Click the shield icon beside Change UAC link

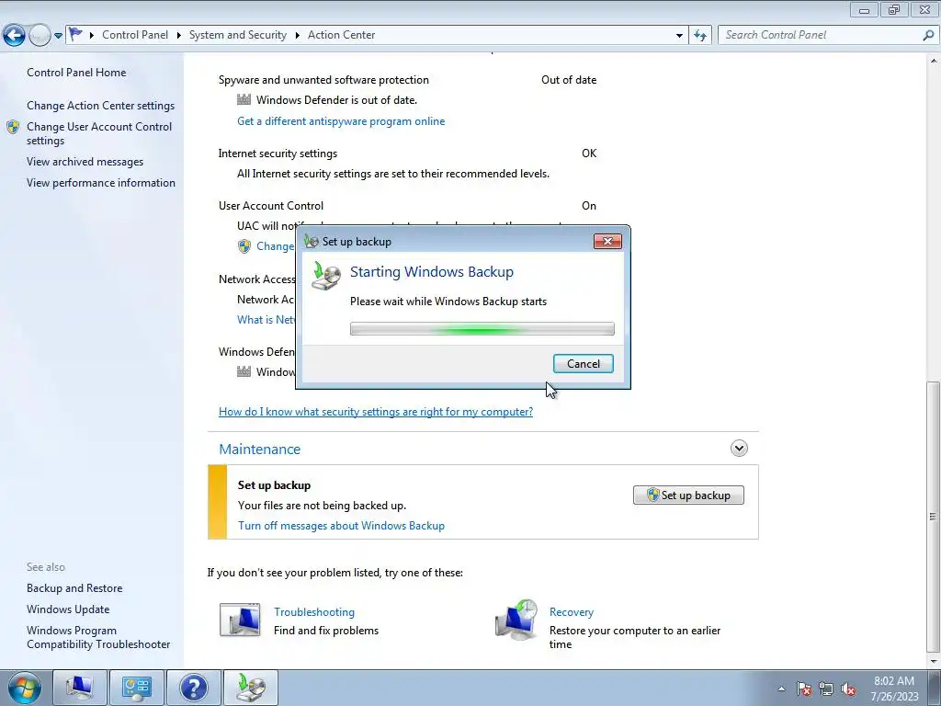tap(244, 246)
